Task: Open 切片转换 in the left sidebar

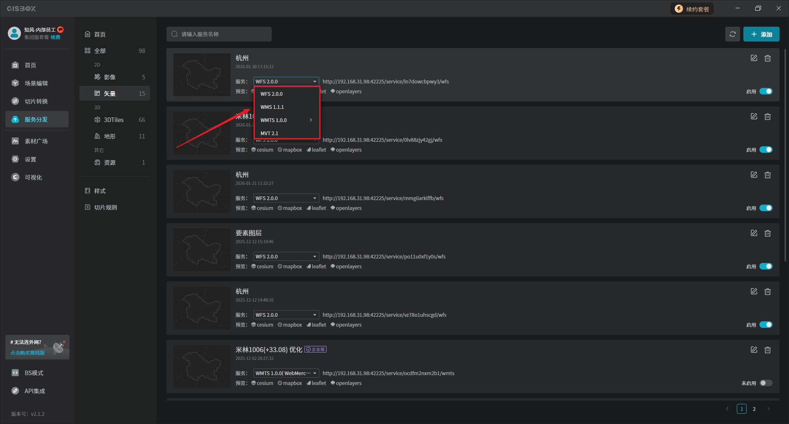Action: pos(36,101)
